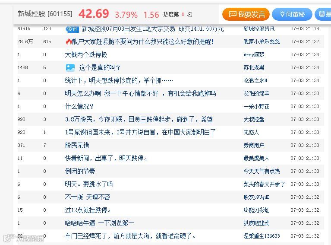
Task: Click the 问董秘 button
Action: (x=292, y=14)
